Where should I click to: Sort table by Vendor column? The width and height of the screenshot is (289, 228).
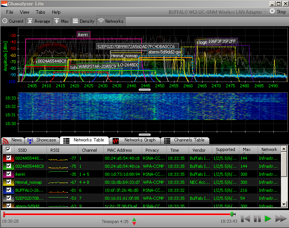200,150
